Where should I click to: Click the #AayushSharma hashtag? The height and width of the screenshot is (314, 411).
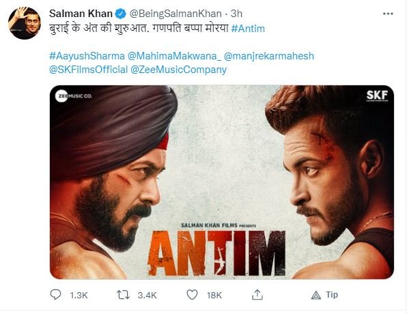(85, 55)
